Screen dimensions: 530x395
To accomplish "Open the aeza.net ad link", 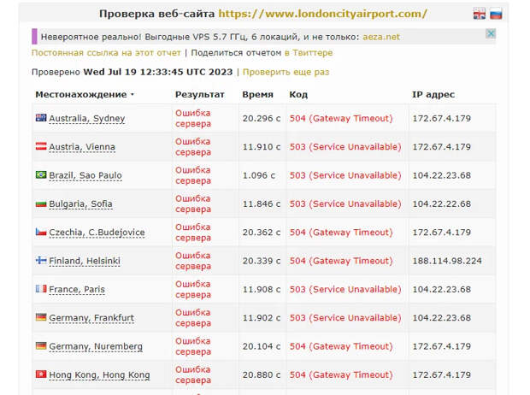I will click(x=381, y=37).
